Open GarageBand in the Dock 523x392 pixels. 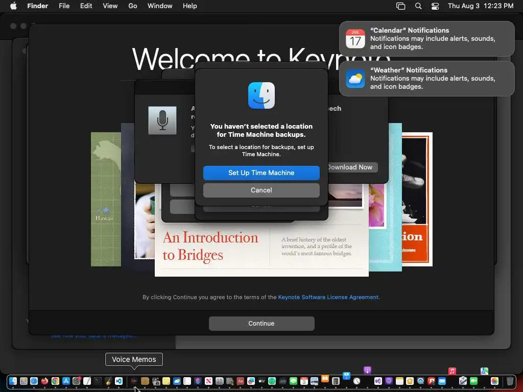pos(108,381)
